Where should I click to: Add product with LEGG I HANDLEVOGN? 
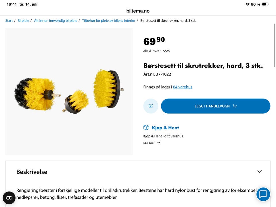point(216,106)
